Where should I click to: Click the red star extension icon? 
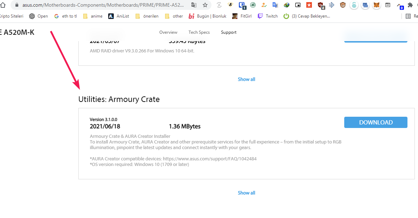point(309,5)
